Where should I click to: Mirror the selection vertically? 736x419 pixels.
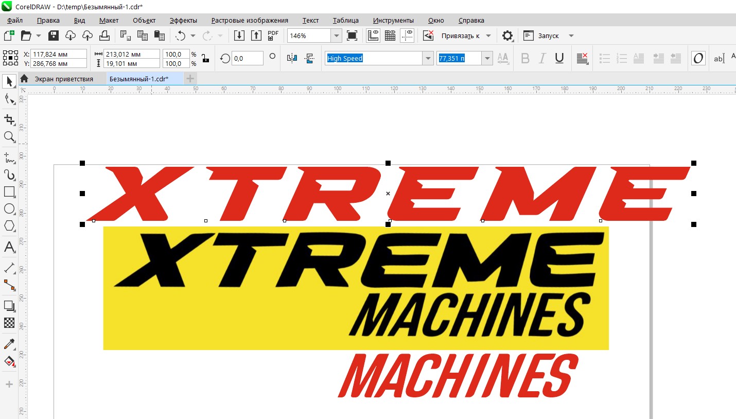tap(309, 58)
